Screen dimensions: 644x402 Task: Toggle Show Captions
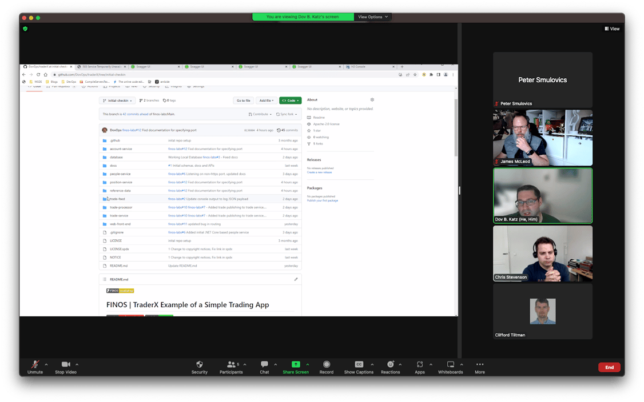click(x=359, y=365)
